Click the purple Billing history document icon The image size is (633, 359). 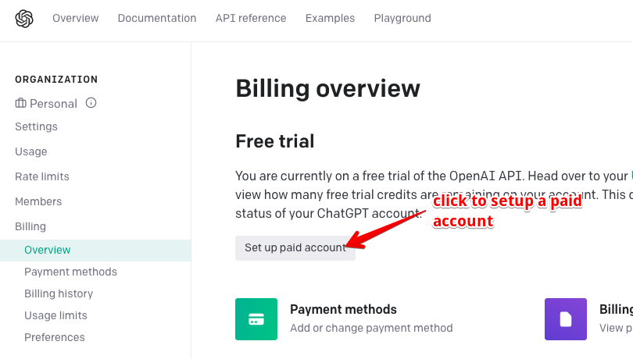pos(565,319)
